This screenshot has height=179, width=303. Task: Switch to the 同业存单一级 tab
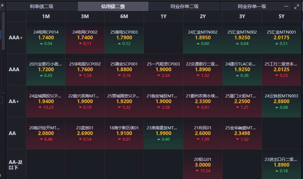(x=252, y=6)
